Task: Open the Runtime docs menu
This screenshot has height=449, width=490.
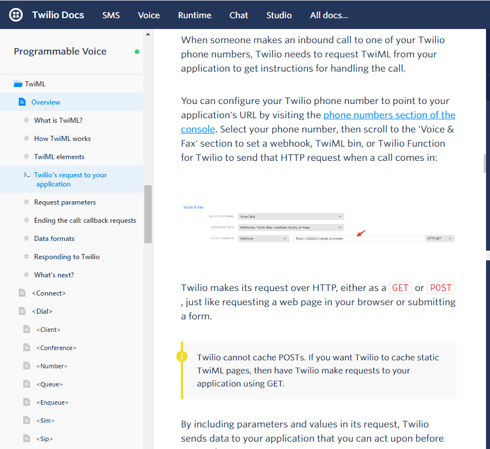Action: pyautogui.click(x=194, y=15)
